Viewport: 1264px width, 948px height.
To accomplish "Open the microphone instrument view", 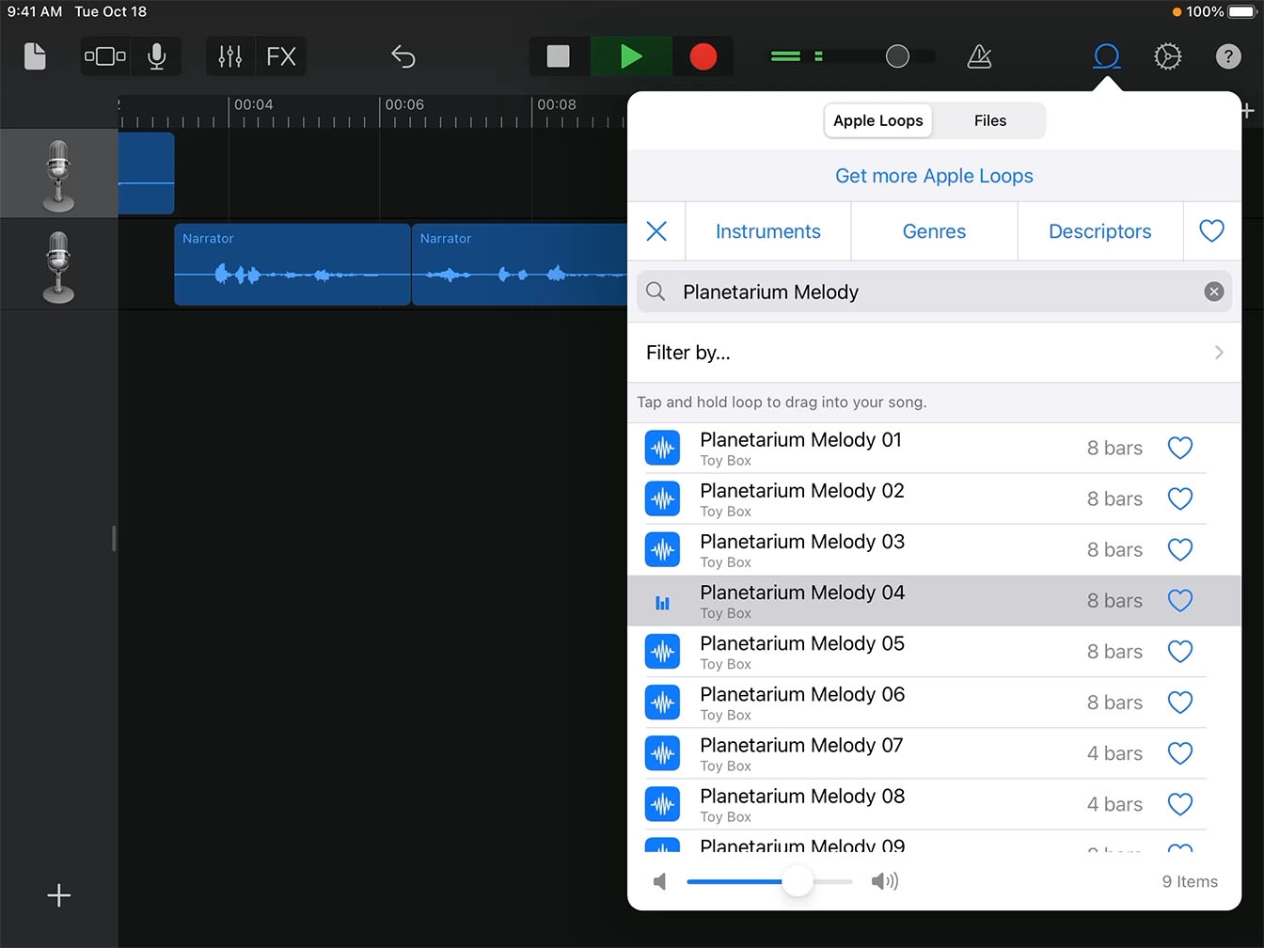I will click(157, 56).
